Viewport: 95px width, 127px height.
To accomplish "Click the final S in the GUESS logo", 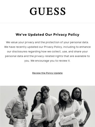I will tap(63, 11).
